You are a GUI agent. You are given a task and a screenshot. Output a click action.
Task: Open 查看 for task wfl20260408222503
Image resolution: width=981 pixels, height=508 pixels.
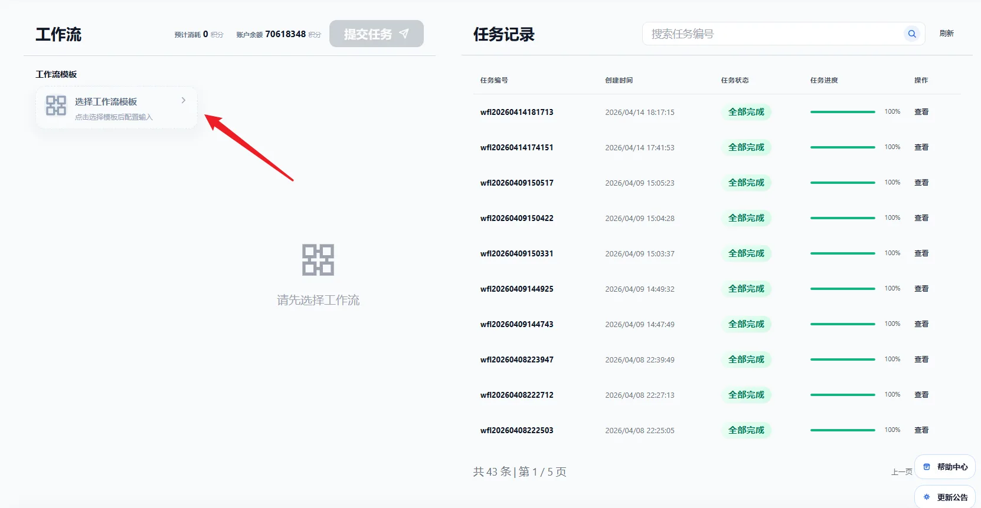[x=921, y=430]
